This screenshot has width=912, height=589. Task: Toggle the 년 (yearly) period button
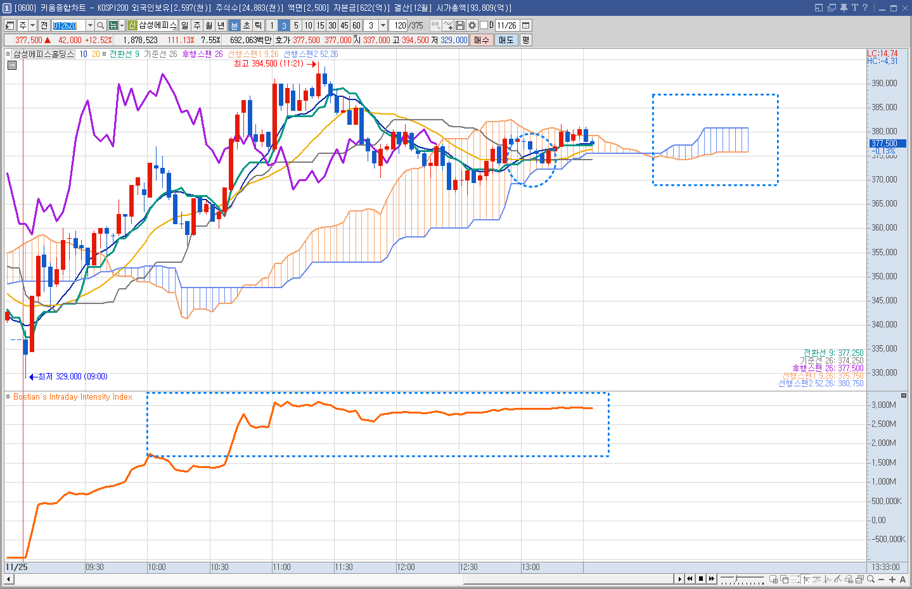(221, 25)
